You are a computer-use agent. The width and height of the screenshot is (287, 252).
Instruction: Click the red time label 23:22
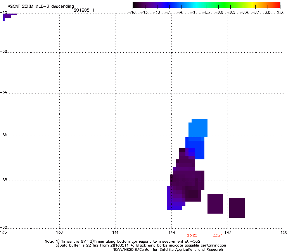click(192, 235)
